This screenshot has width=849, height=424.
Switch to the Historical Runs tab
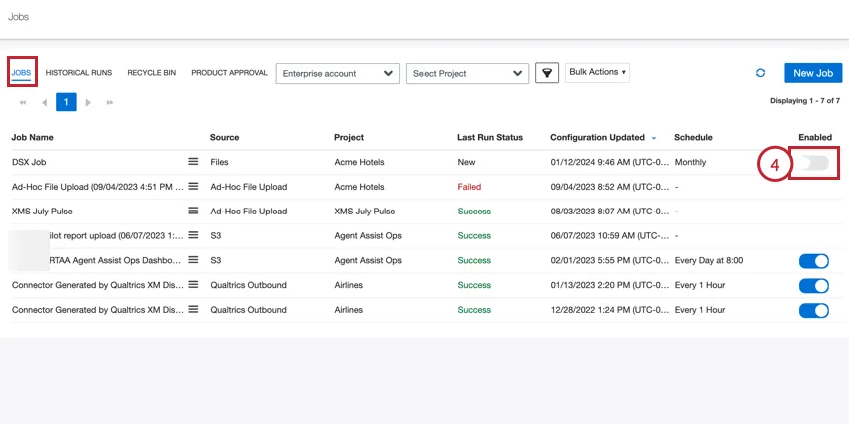point(79,73)
